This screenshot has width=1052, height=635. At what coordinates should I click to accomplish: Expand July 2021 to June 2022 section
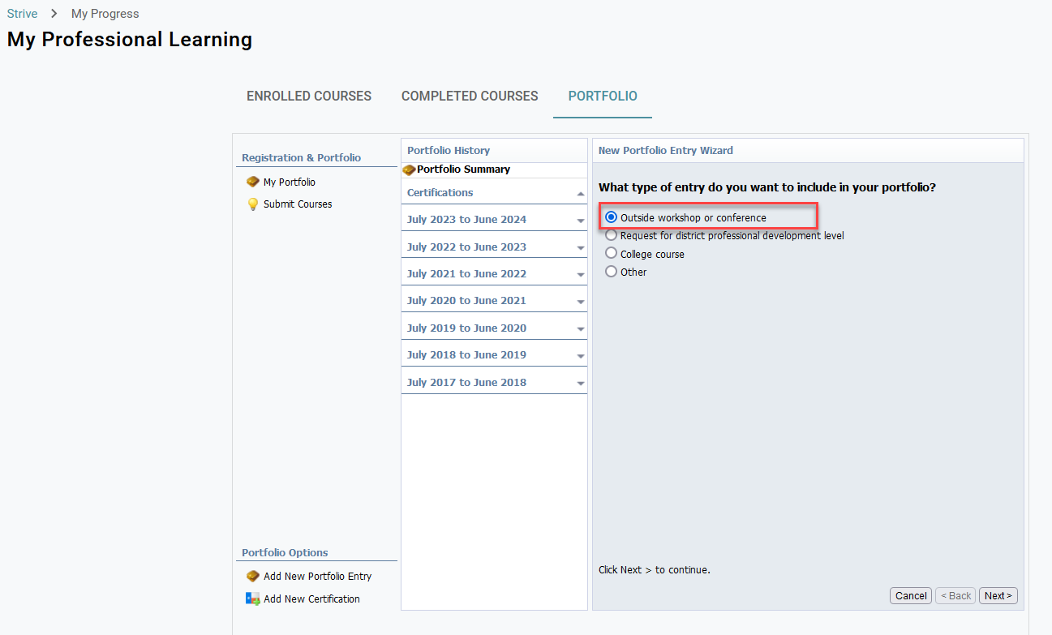[x=580, y=275]
